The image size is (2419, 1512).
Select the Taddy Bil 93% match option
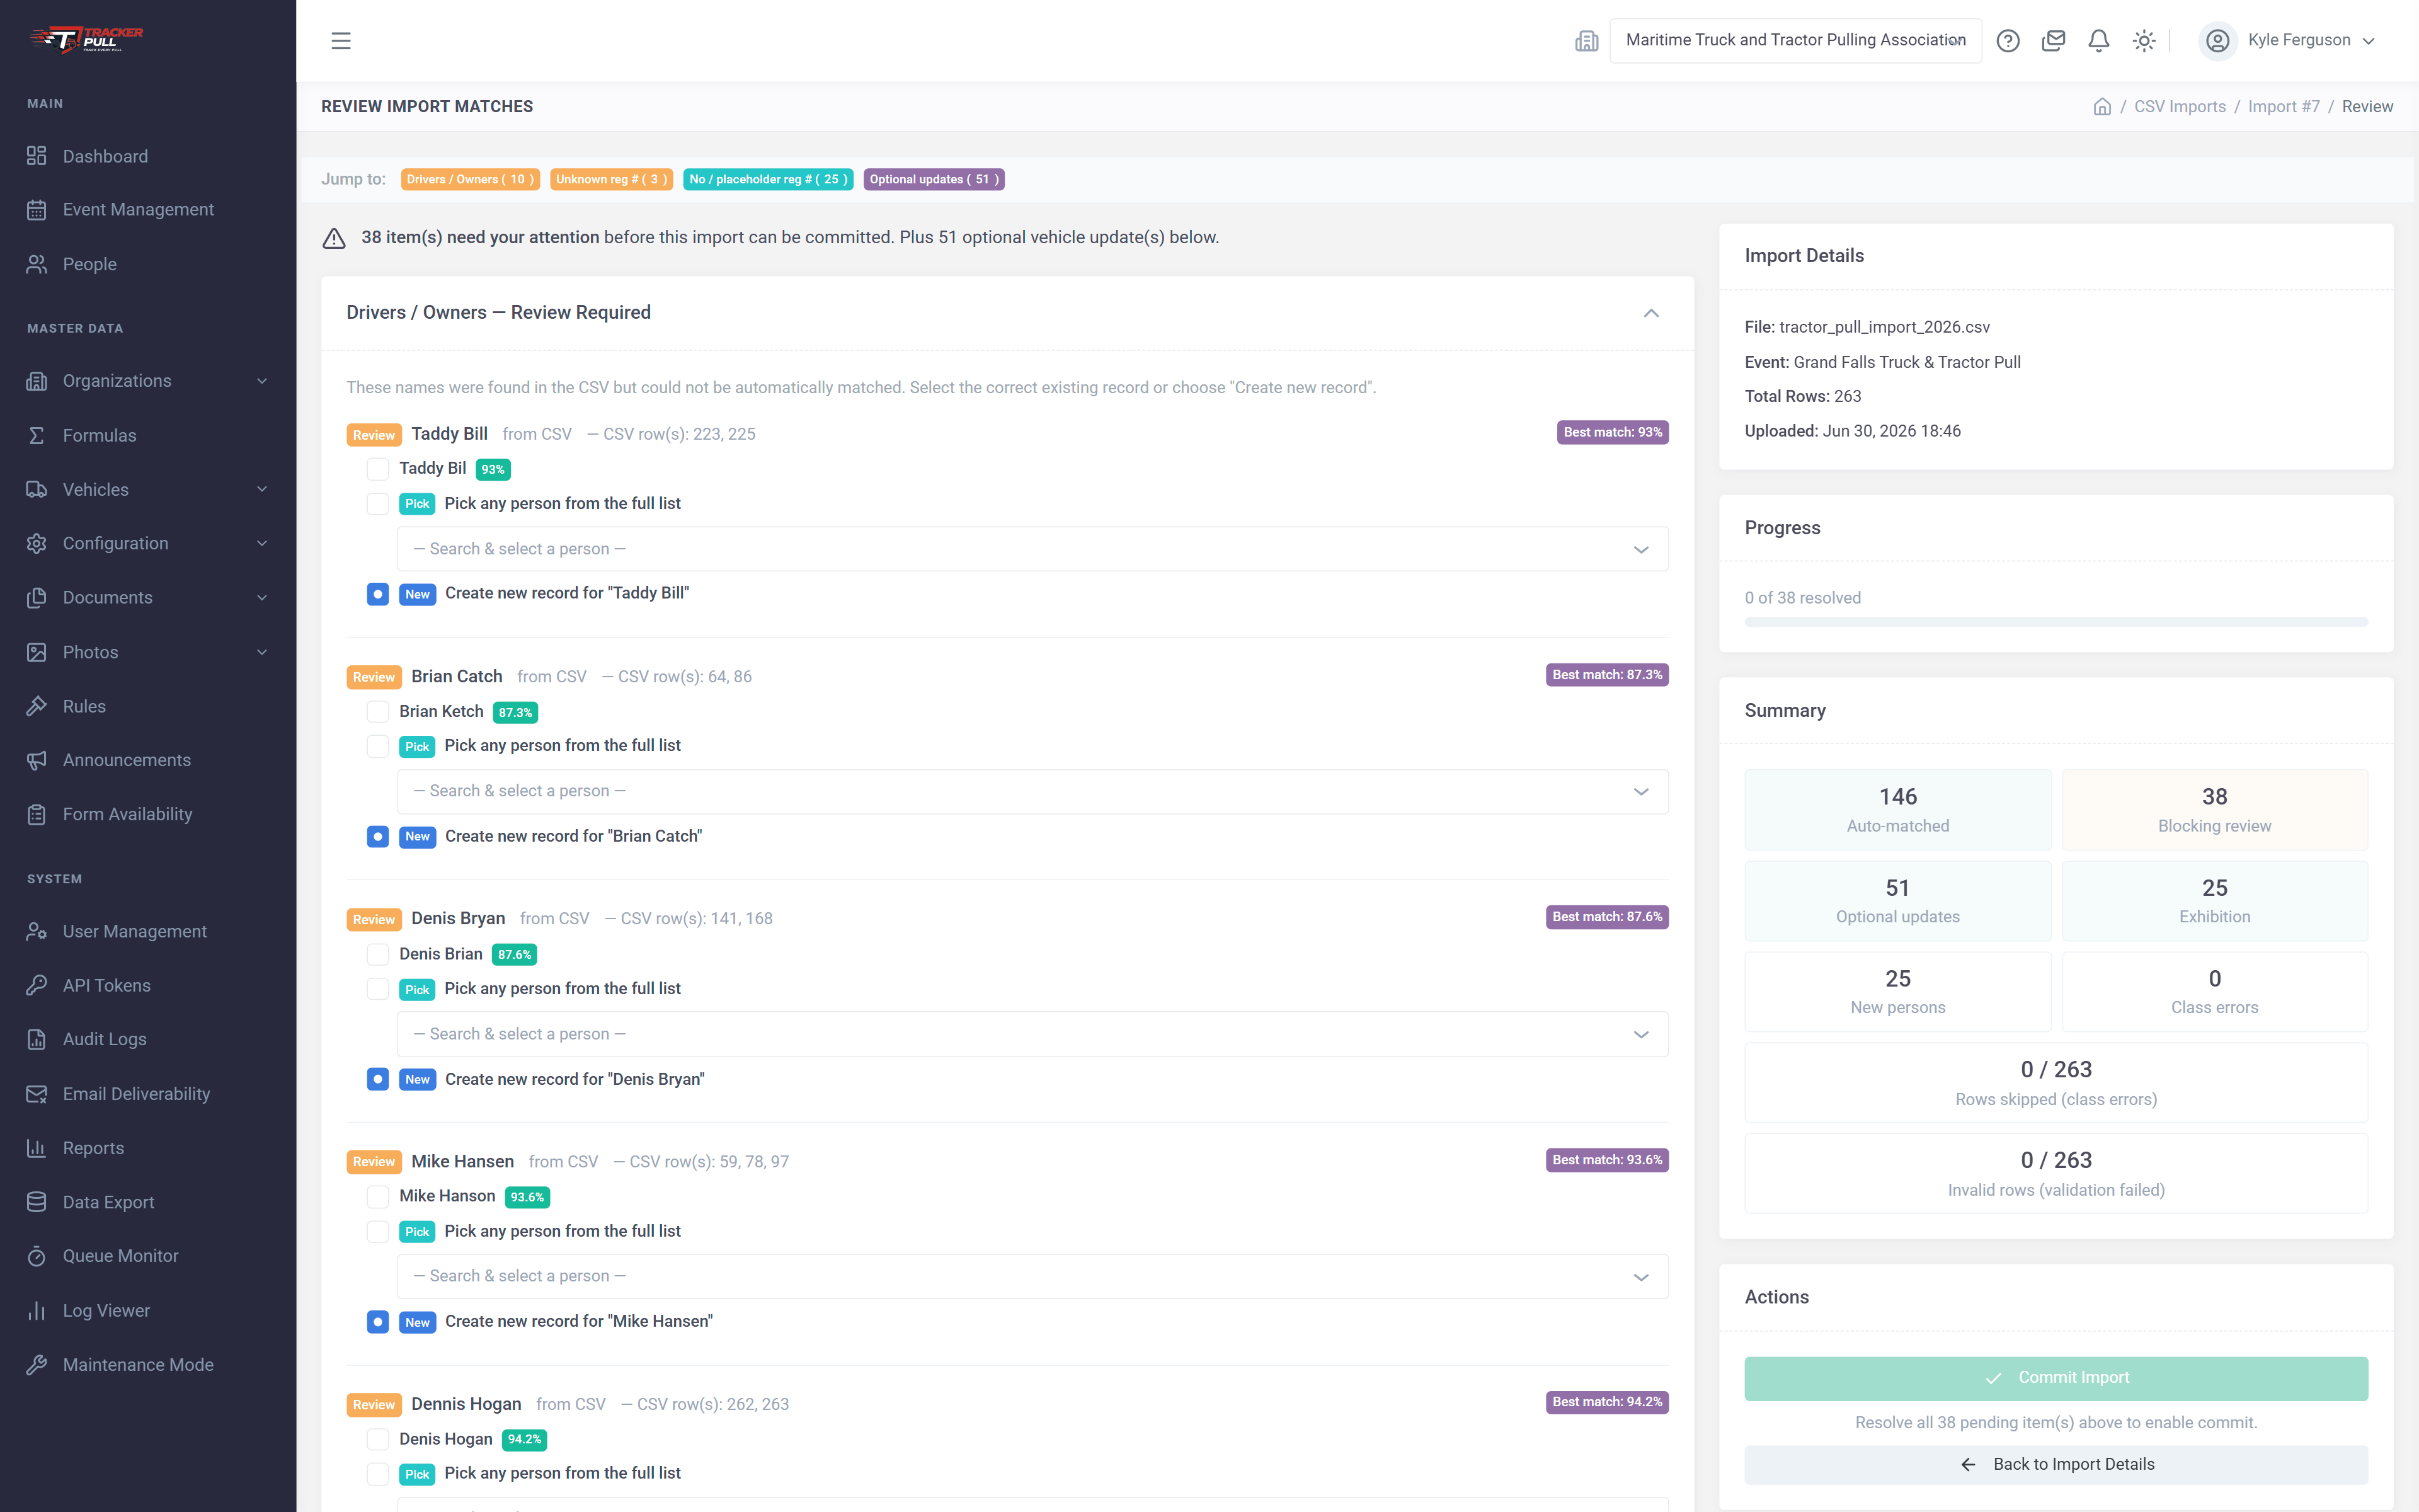coord(378,469)
